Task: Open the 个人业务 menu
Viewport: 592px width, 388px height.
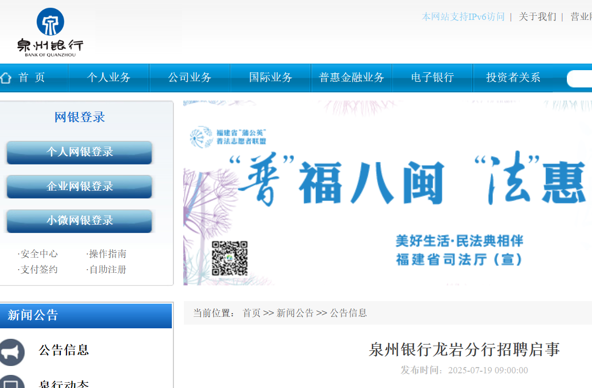Action: tap(109, 77)
